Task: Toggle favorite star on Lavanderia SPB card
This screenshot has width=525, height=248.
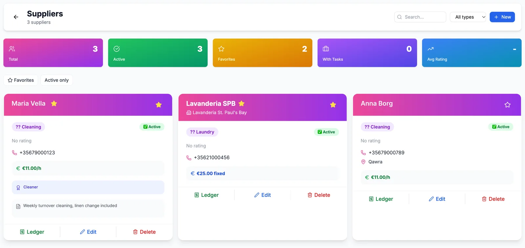Action: tap(333, 105)
